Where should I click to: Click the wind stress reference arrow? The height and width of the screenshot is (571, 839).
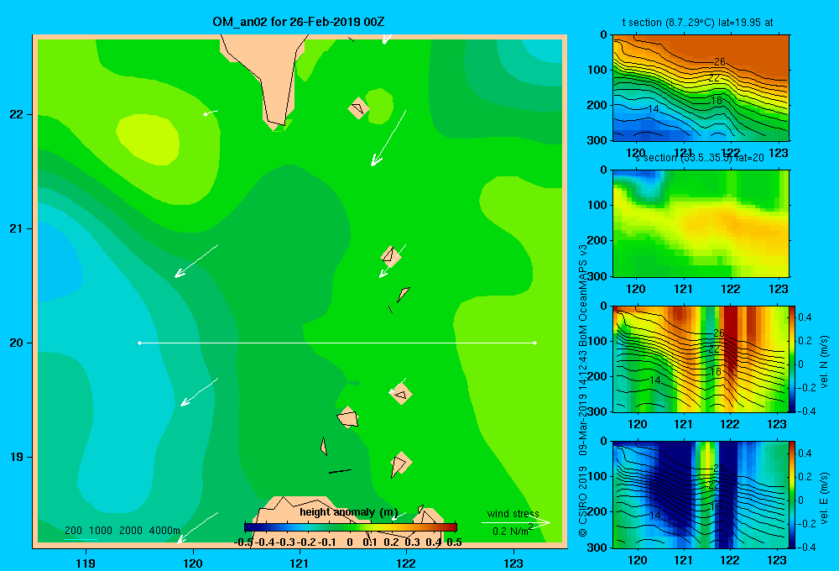pyautogui.click(x=516, y=522)
